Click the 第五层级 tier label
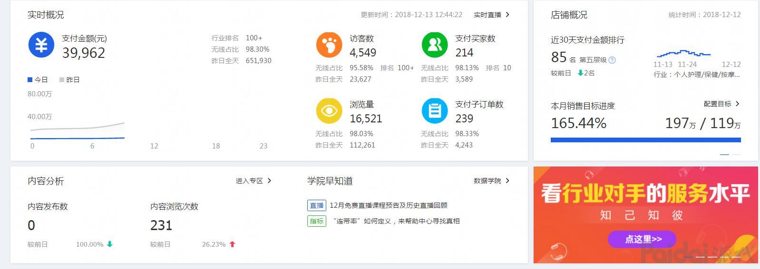The image size is (760, 269). click(593, 60)
